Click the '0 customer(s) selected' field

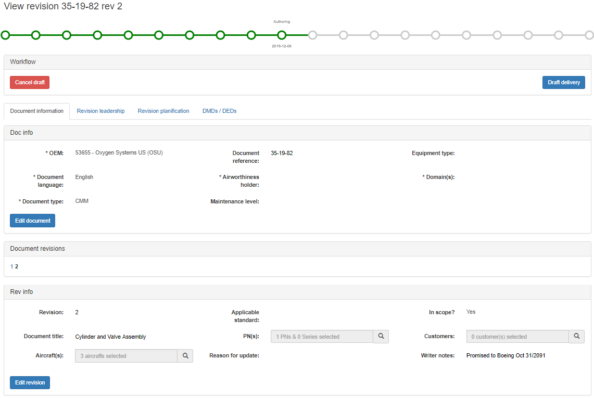[x=517, y=337]
